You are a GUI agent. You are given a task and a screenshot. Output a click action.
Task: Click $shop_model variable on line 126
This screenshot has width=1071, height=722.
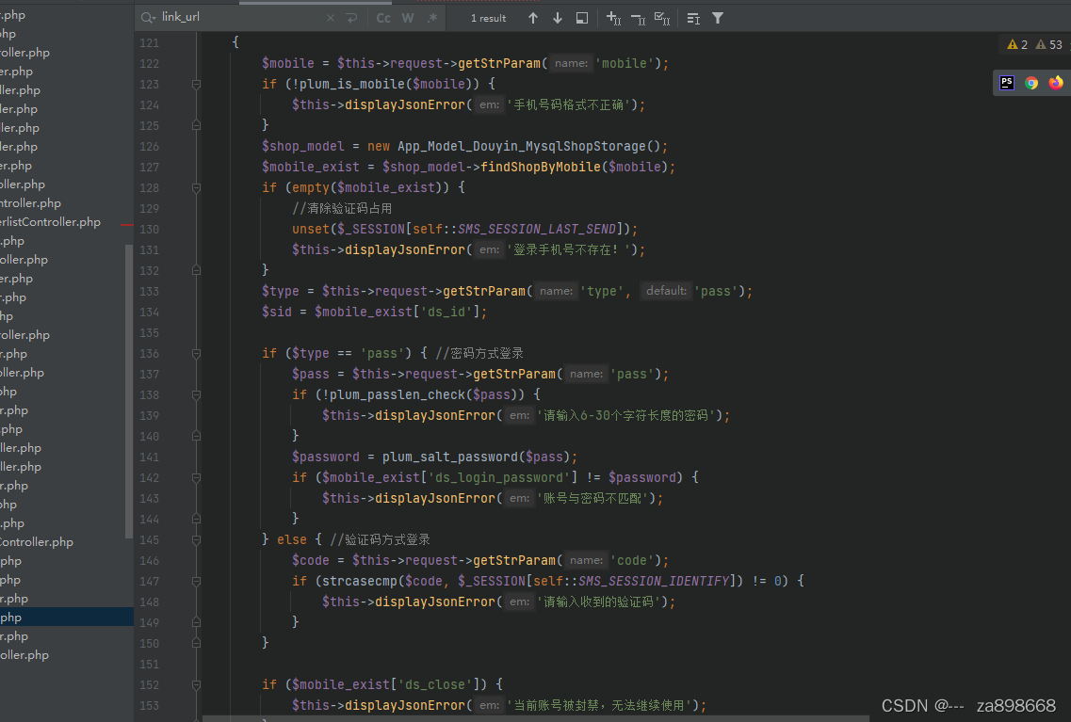302,146
